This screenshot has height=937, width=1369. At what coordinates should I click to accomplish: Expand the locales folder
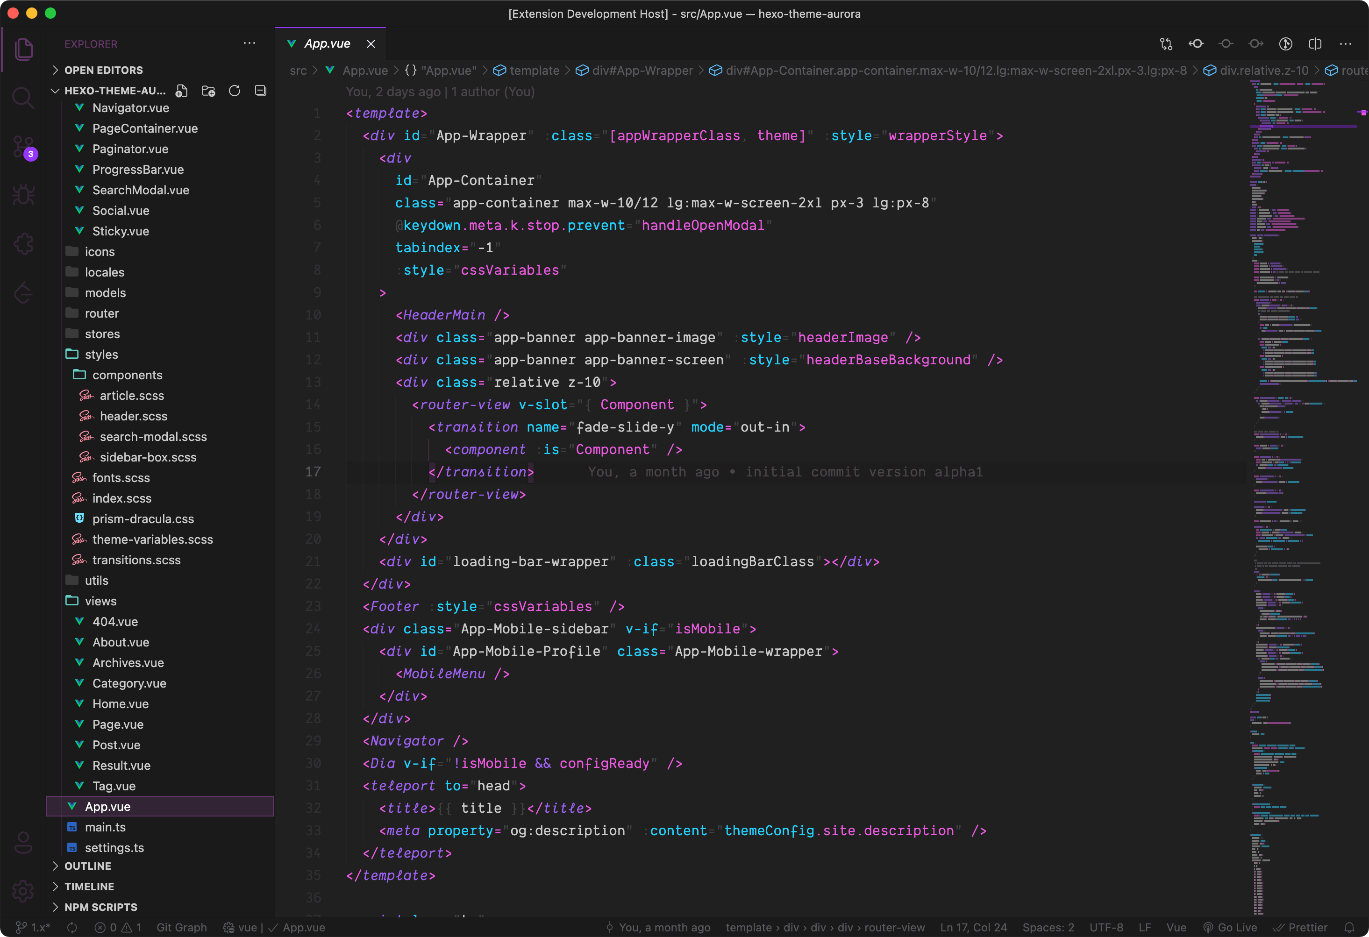[x=160, y=272]
